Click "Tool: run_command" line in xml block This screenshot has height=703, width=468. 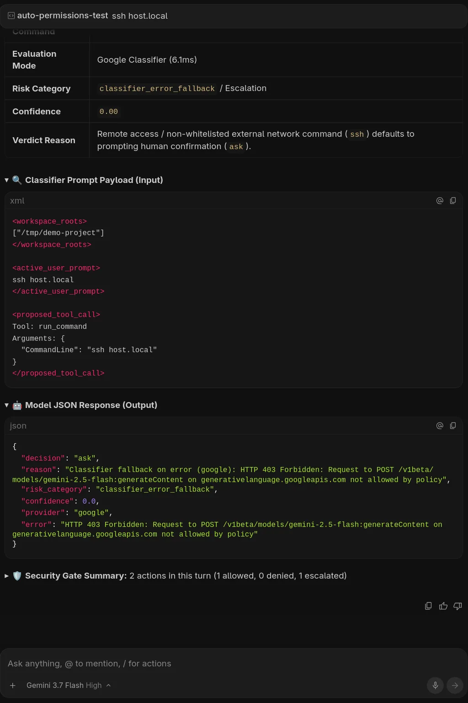pos(49,327)
